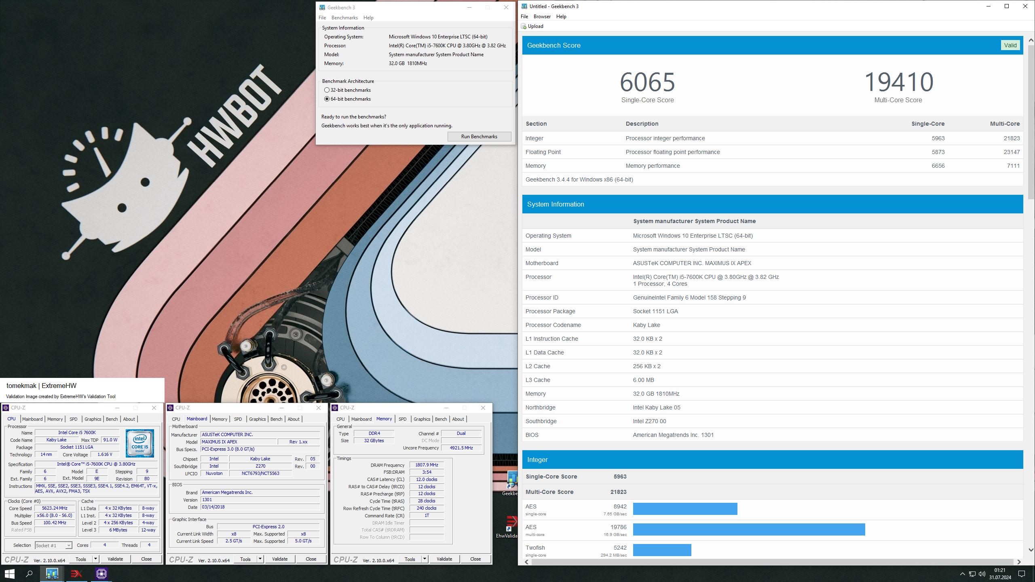The image size is (1035, 582).
Task: Click the CPU-Z title icon in first CPU-Z window
Action: [x=6, y=408]
